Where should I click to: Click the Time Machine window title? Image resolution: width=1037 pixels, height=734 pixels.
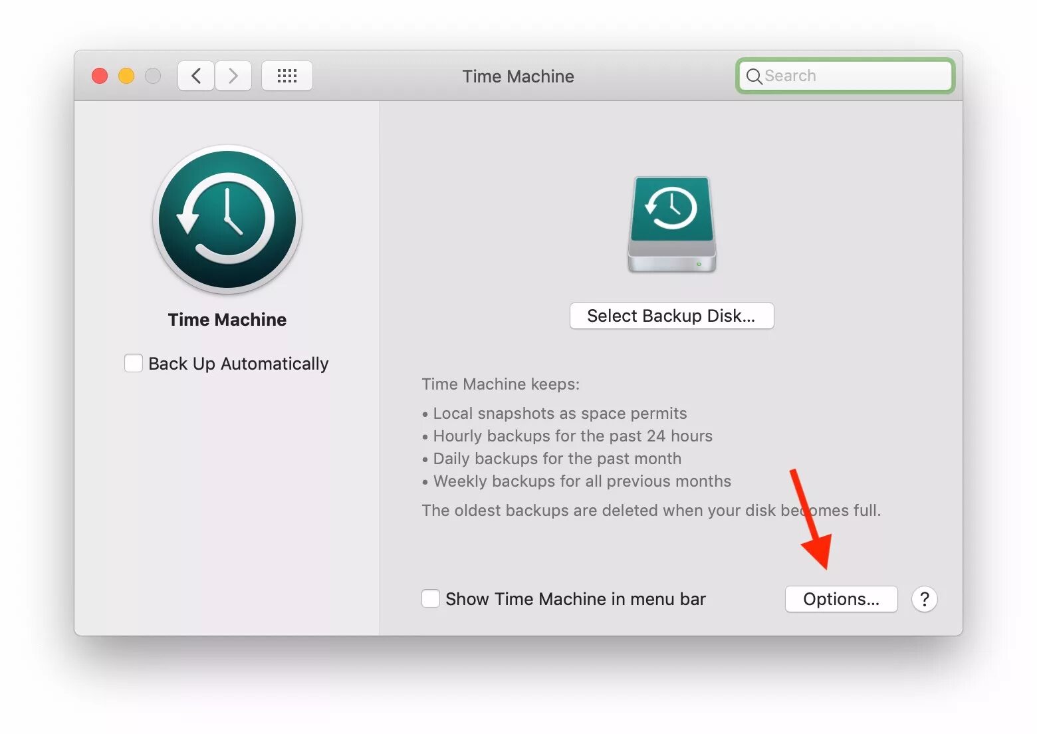[x=518, y=76]
